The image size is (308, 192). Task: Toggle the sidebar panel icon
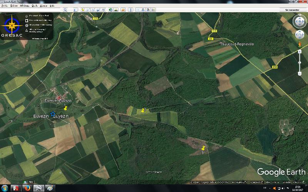click(75, 10)
